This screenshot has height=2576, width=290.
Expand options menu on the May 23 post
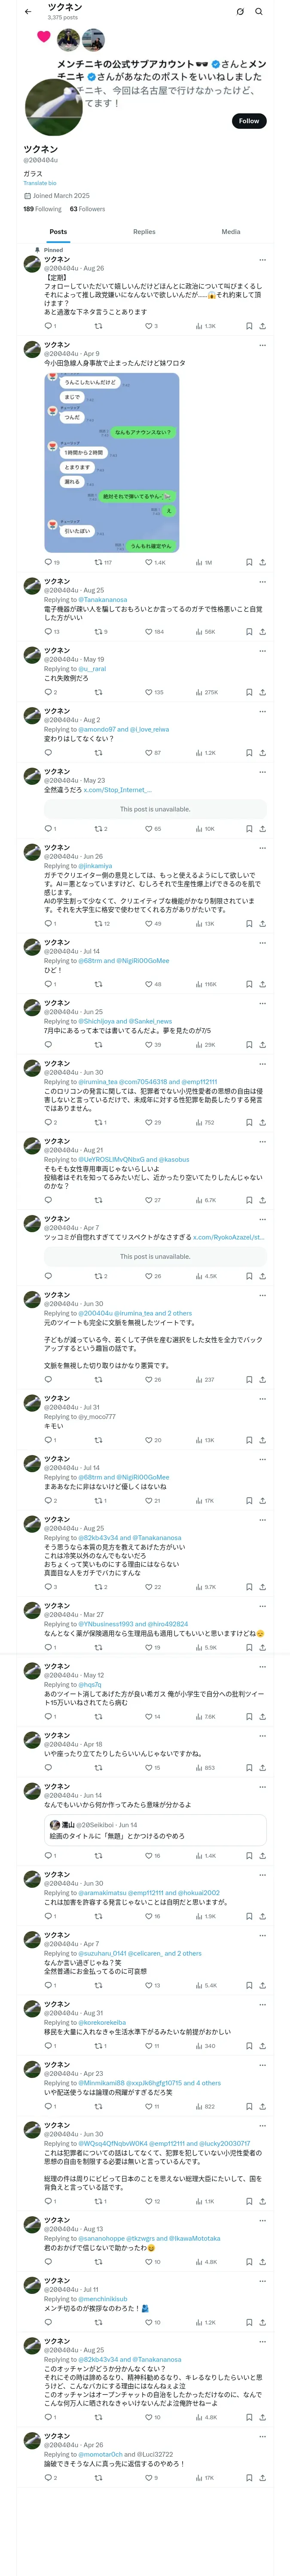coord(262,772)
